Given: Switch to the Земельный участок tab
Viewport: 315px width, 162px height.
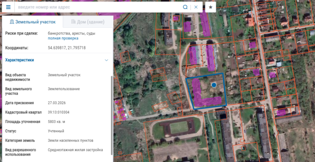Looking at the screenshot, I should click(x=33, y=22).
